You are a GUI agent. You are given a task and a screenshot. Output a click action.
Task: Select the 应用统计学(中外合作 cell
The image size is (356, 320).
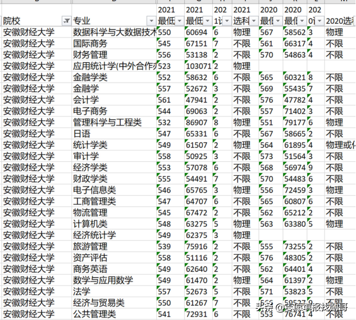click(114, 66)
